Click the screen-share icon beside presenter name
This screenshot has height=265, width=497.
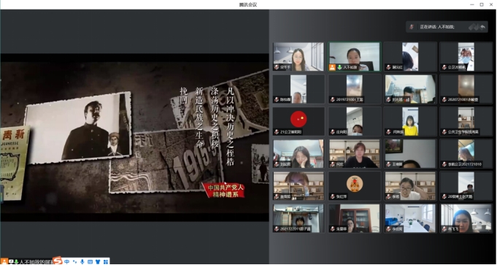11,262
